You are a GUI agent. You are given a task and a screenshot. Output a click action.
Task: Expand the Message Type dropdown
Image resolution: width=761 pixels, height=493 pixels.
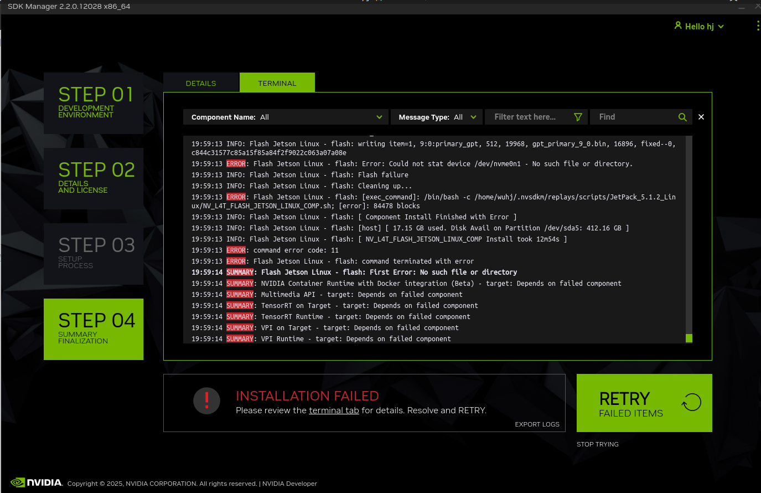point(437,117)
